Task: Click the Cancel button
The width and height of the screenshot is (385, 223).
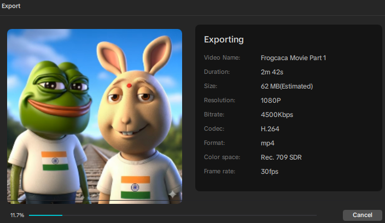Action: pos(362,215)
